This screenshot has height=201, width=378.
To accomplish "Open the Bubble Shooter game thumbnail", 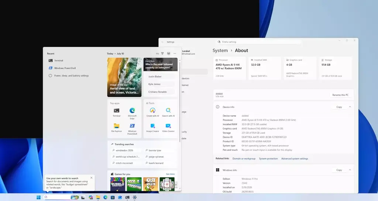I will tap(118, 184).
